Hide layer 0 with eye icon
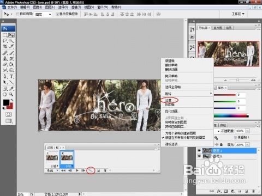This screenshot has height=196, width=262. tap(199, 156)
